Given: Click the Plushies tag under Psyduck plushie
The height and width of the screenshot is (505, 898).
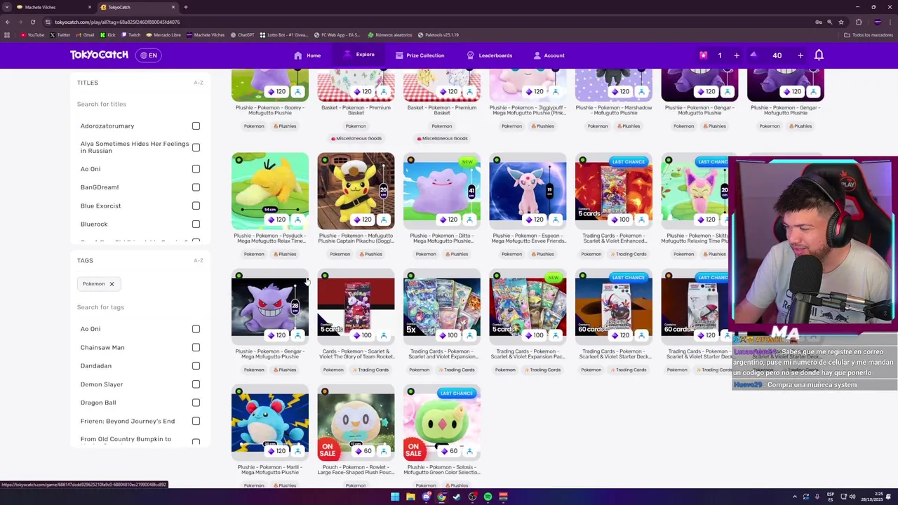Looking at the screenshot, I should pyautogui.click(x=285, y=254).
